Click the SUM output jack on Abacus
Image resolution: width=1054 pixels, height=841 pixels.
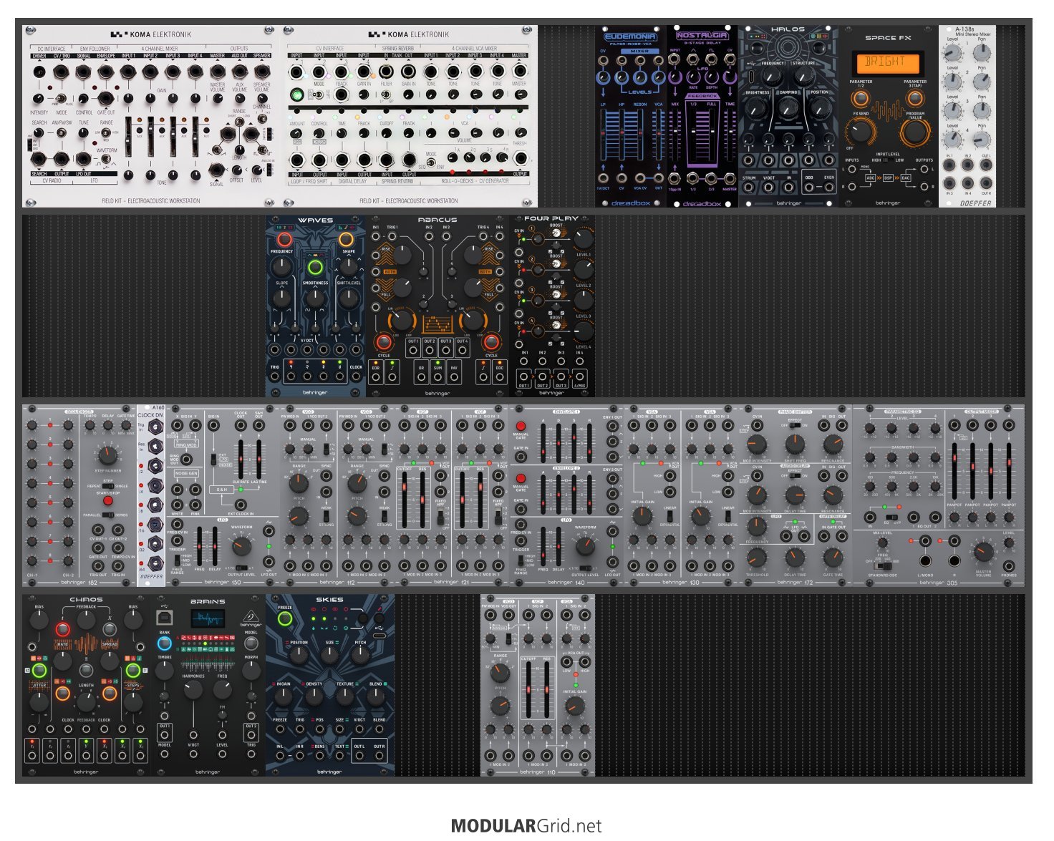pyautogui.click(x=437, y=376)
